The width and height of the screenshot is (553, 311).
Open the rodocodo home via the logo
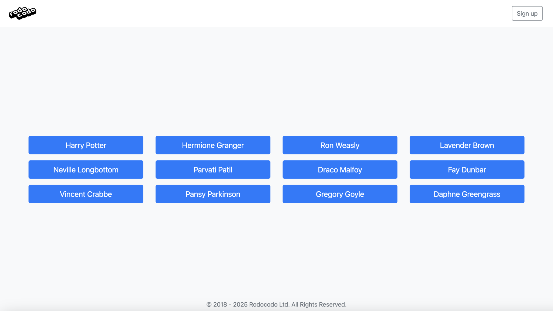[23, 13]
